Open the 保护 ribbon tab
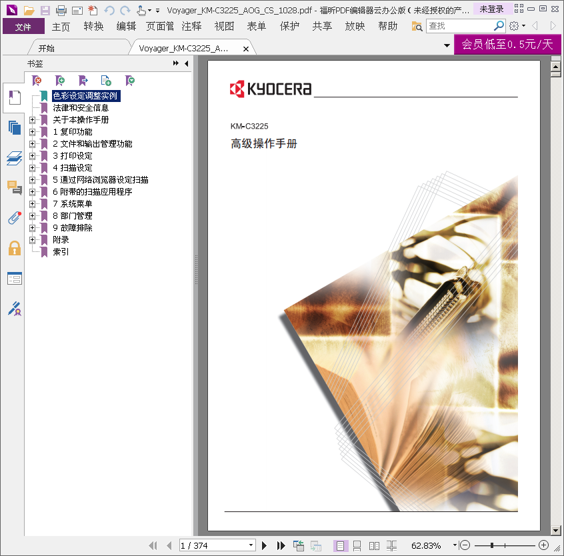This screenshot has width=564, height=556. tap(289, 27)
